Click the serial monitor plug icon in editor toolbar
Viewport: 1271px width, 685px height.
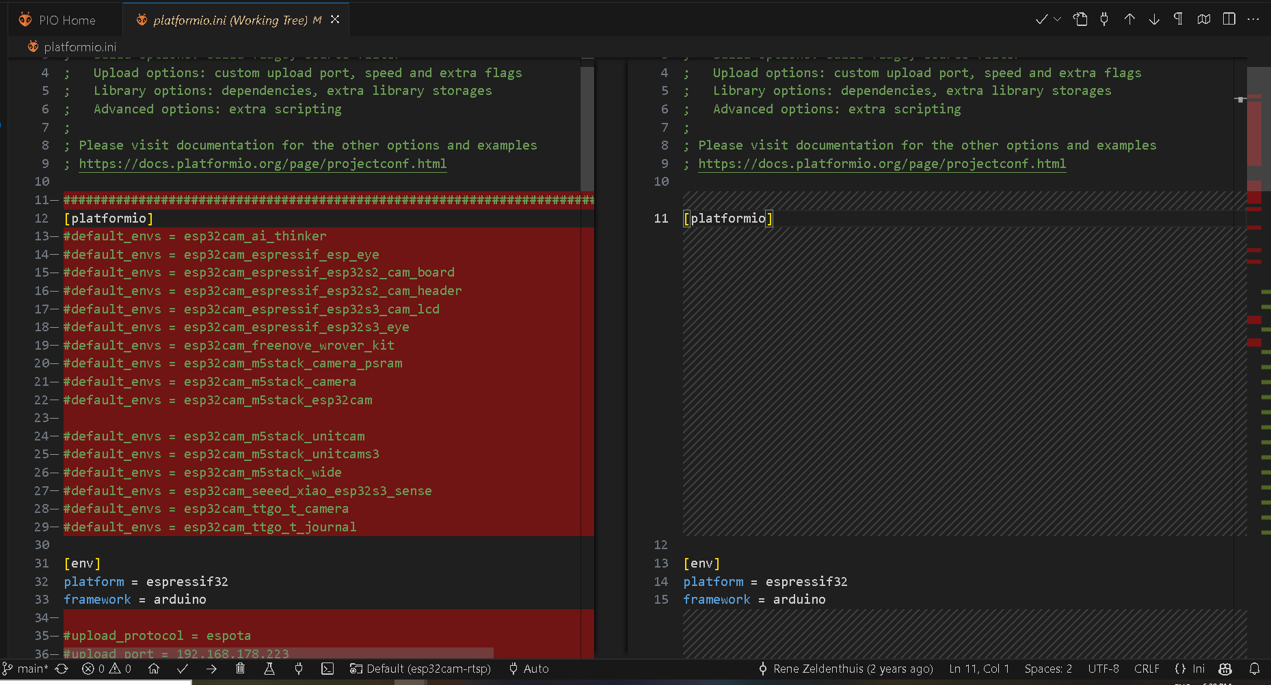coord(1104,19)
